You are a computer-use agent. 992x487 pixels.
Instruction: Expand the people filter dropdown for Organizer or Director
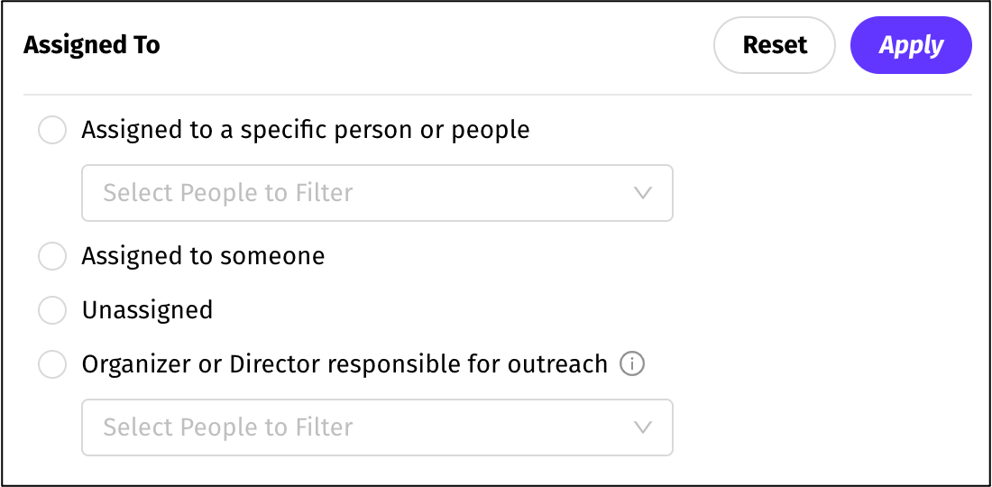click(x=377, y=427)
